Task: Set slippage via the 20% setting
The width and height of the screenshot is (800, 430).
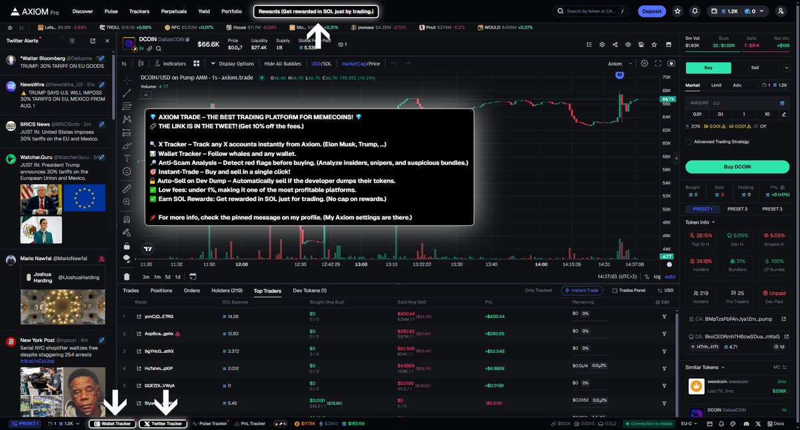Action: tap(693, 126)
